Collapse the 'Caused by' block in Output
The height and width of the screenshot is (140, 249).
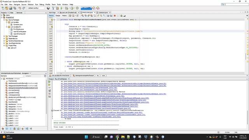[x=52, y=110]
